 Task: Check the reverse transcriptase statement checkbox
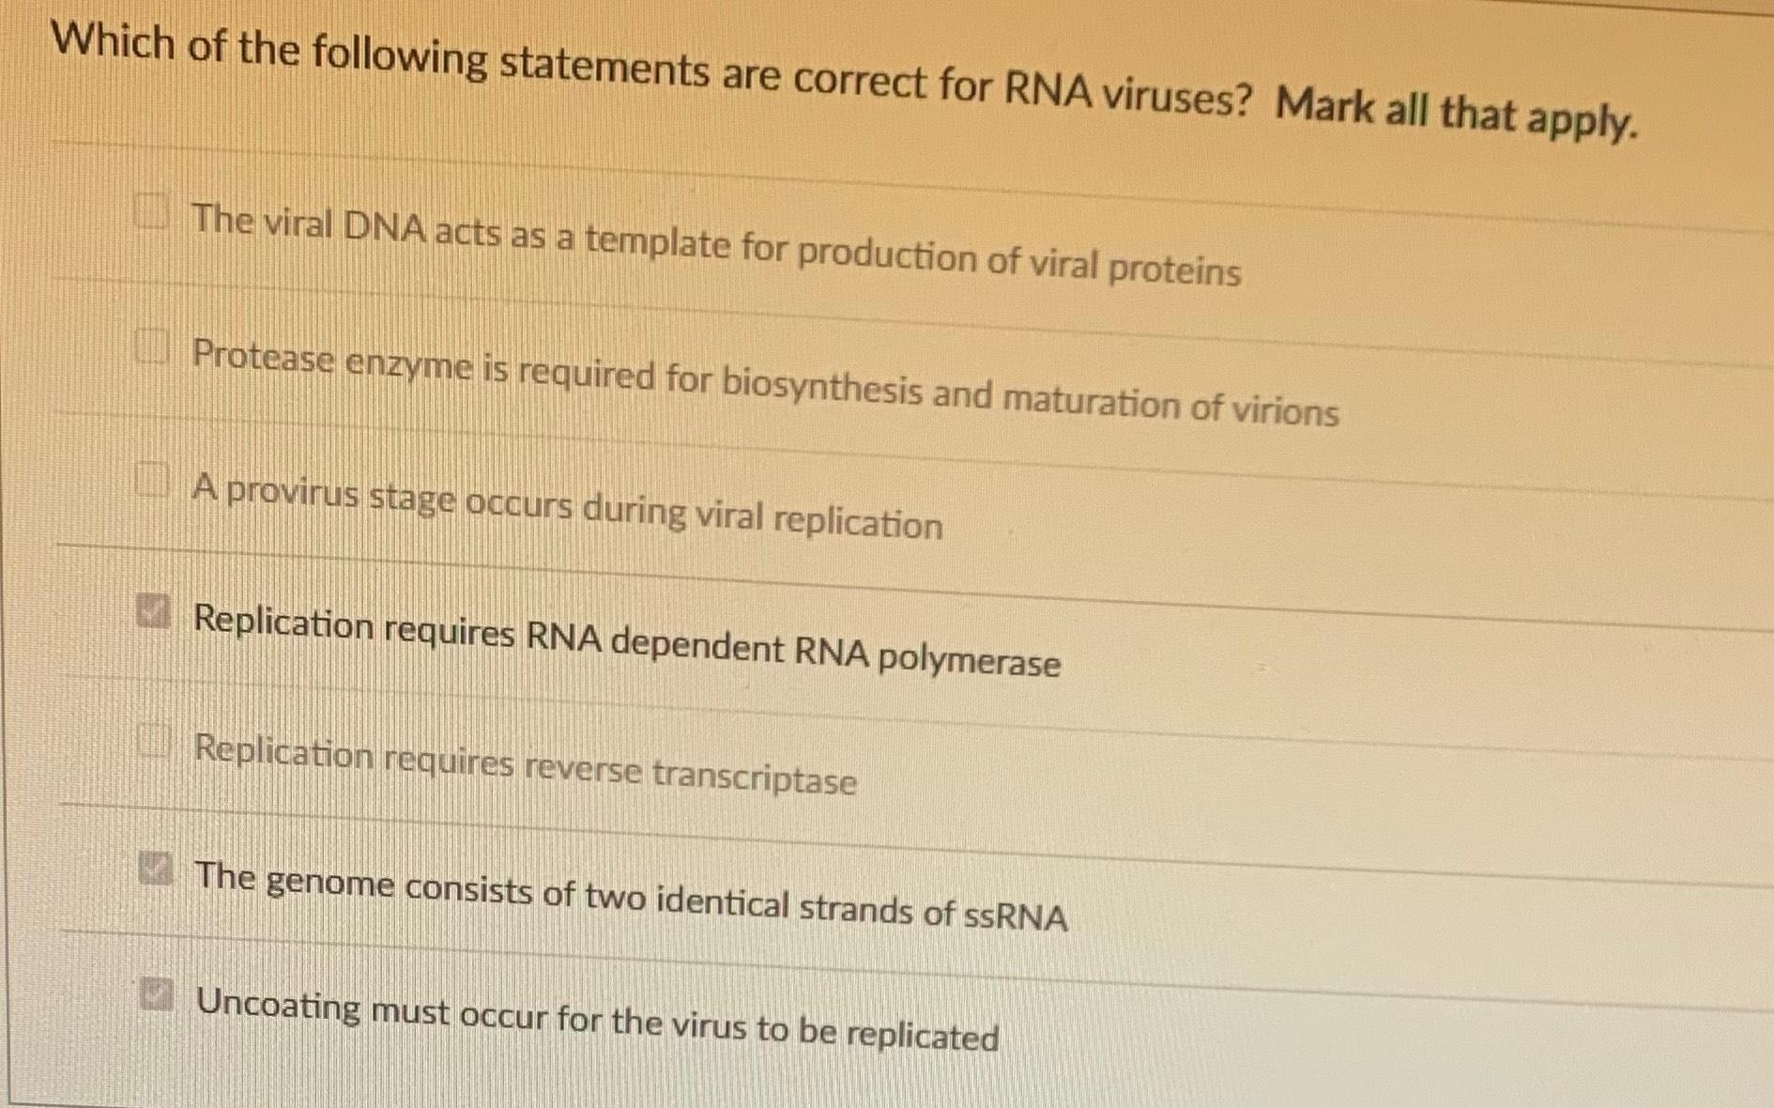click(153, 743)
